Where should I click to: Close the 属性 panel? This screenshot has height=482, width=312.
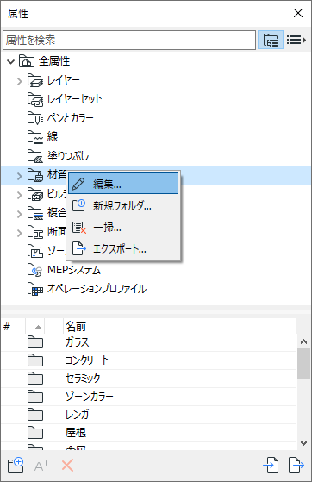pos(298,13)
